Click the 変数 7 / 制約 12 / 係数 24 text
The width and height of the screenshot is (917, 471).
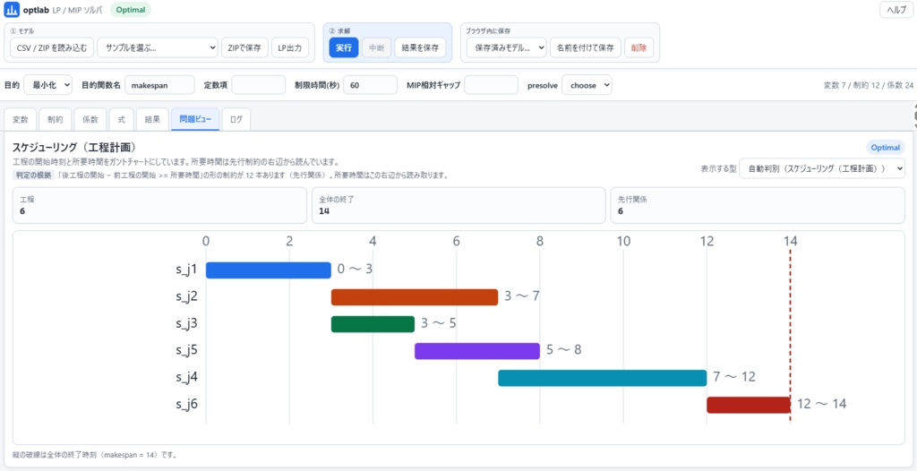(x=868, y=85)
